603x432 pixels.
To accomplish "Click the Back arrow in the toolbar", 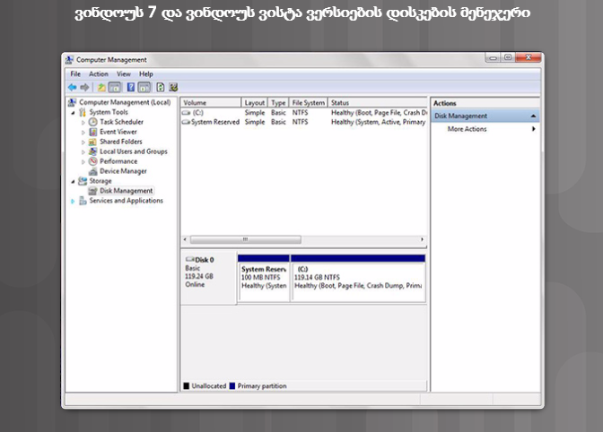I will tap(72, 88).
